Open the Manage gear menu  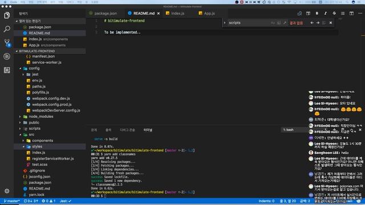click(x=7, y=191)
